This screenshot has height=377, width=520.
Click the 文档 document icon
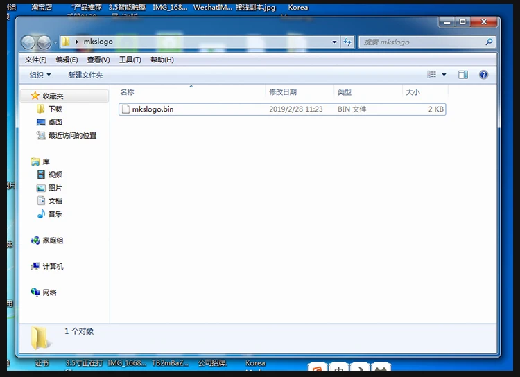coord(41,200)
